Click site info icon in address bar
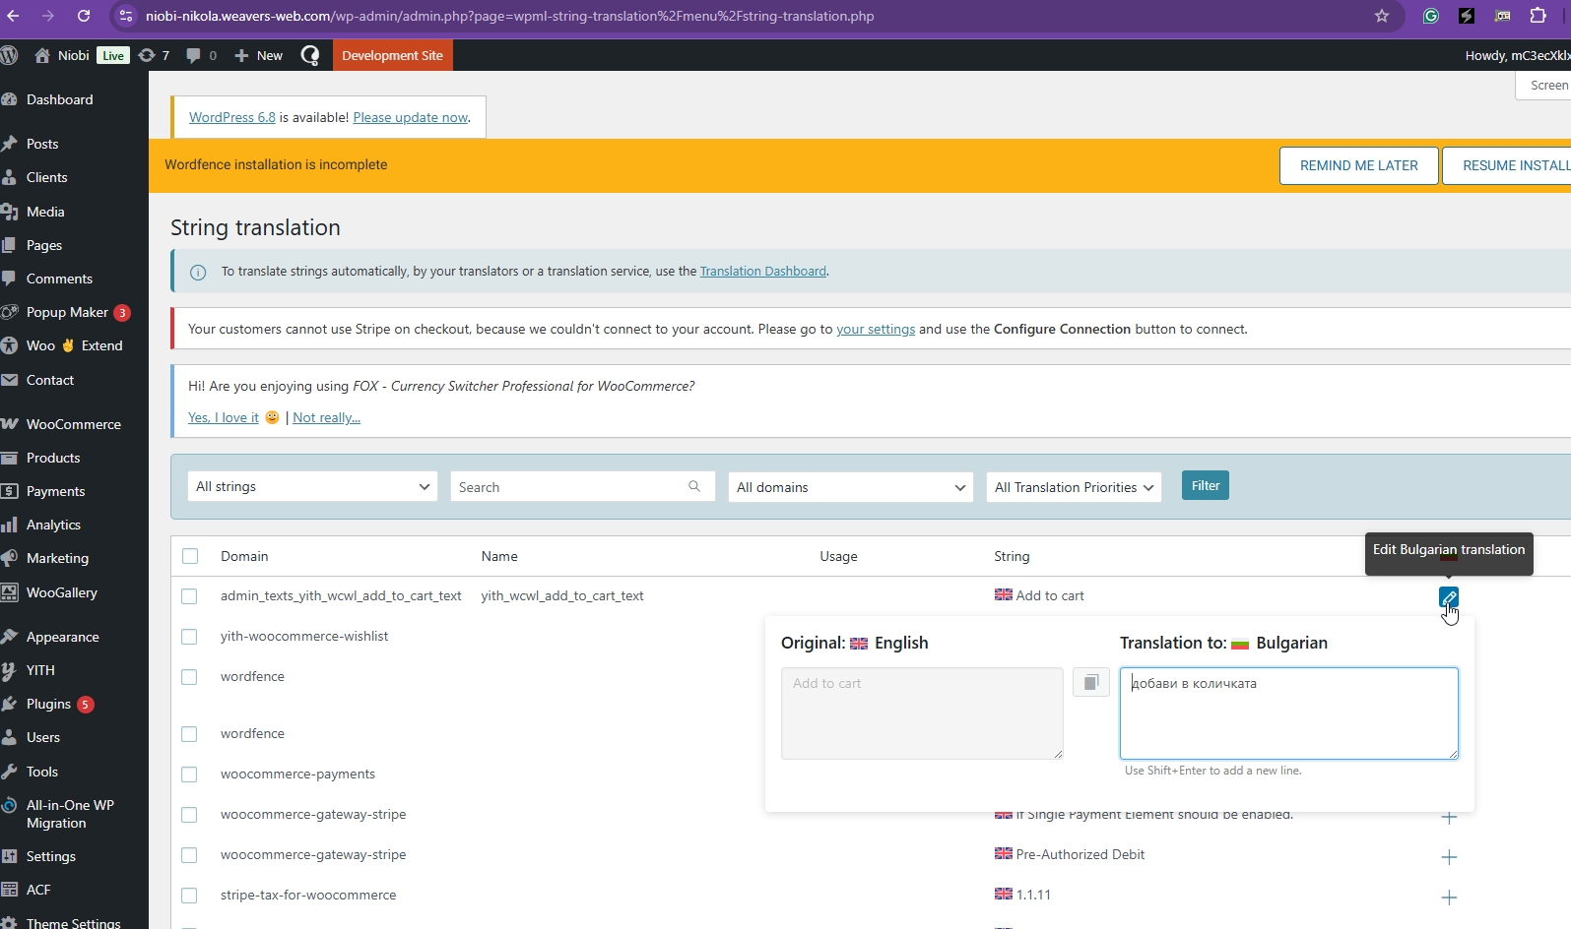Image resolution: width=1571 pixels, height=929 pixels. pyautogui.click(x=125, y=16)
